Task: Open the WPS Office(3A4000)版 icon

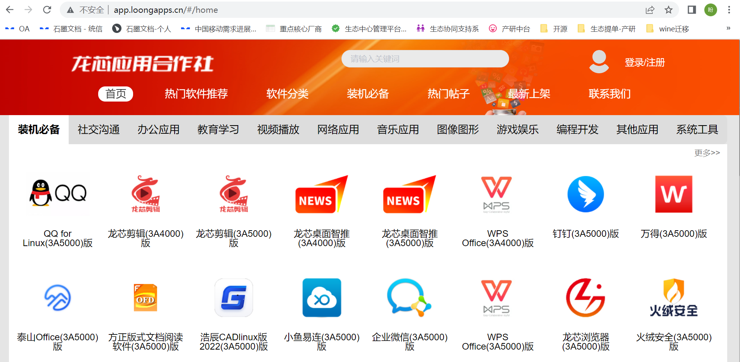Action: coord(497,195)
